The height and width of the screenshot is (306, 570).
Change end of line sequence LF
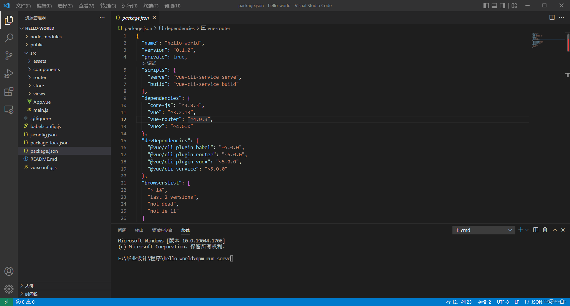(x=517, y=302)
